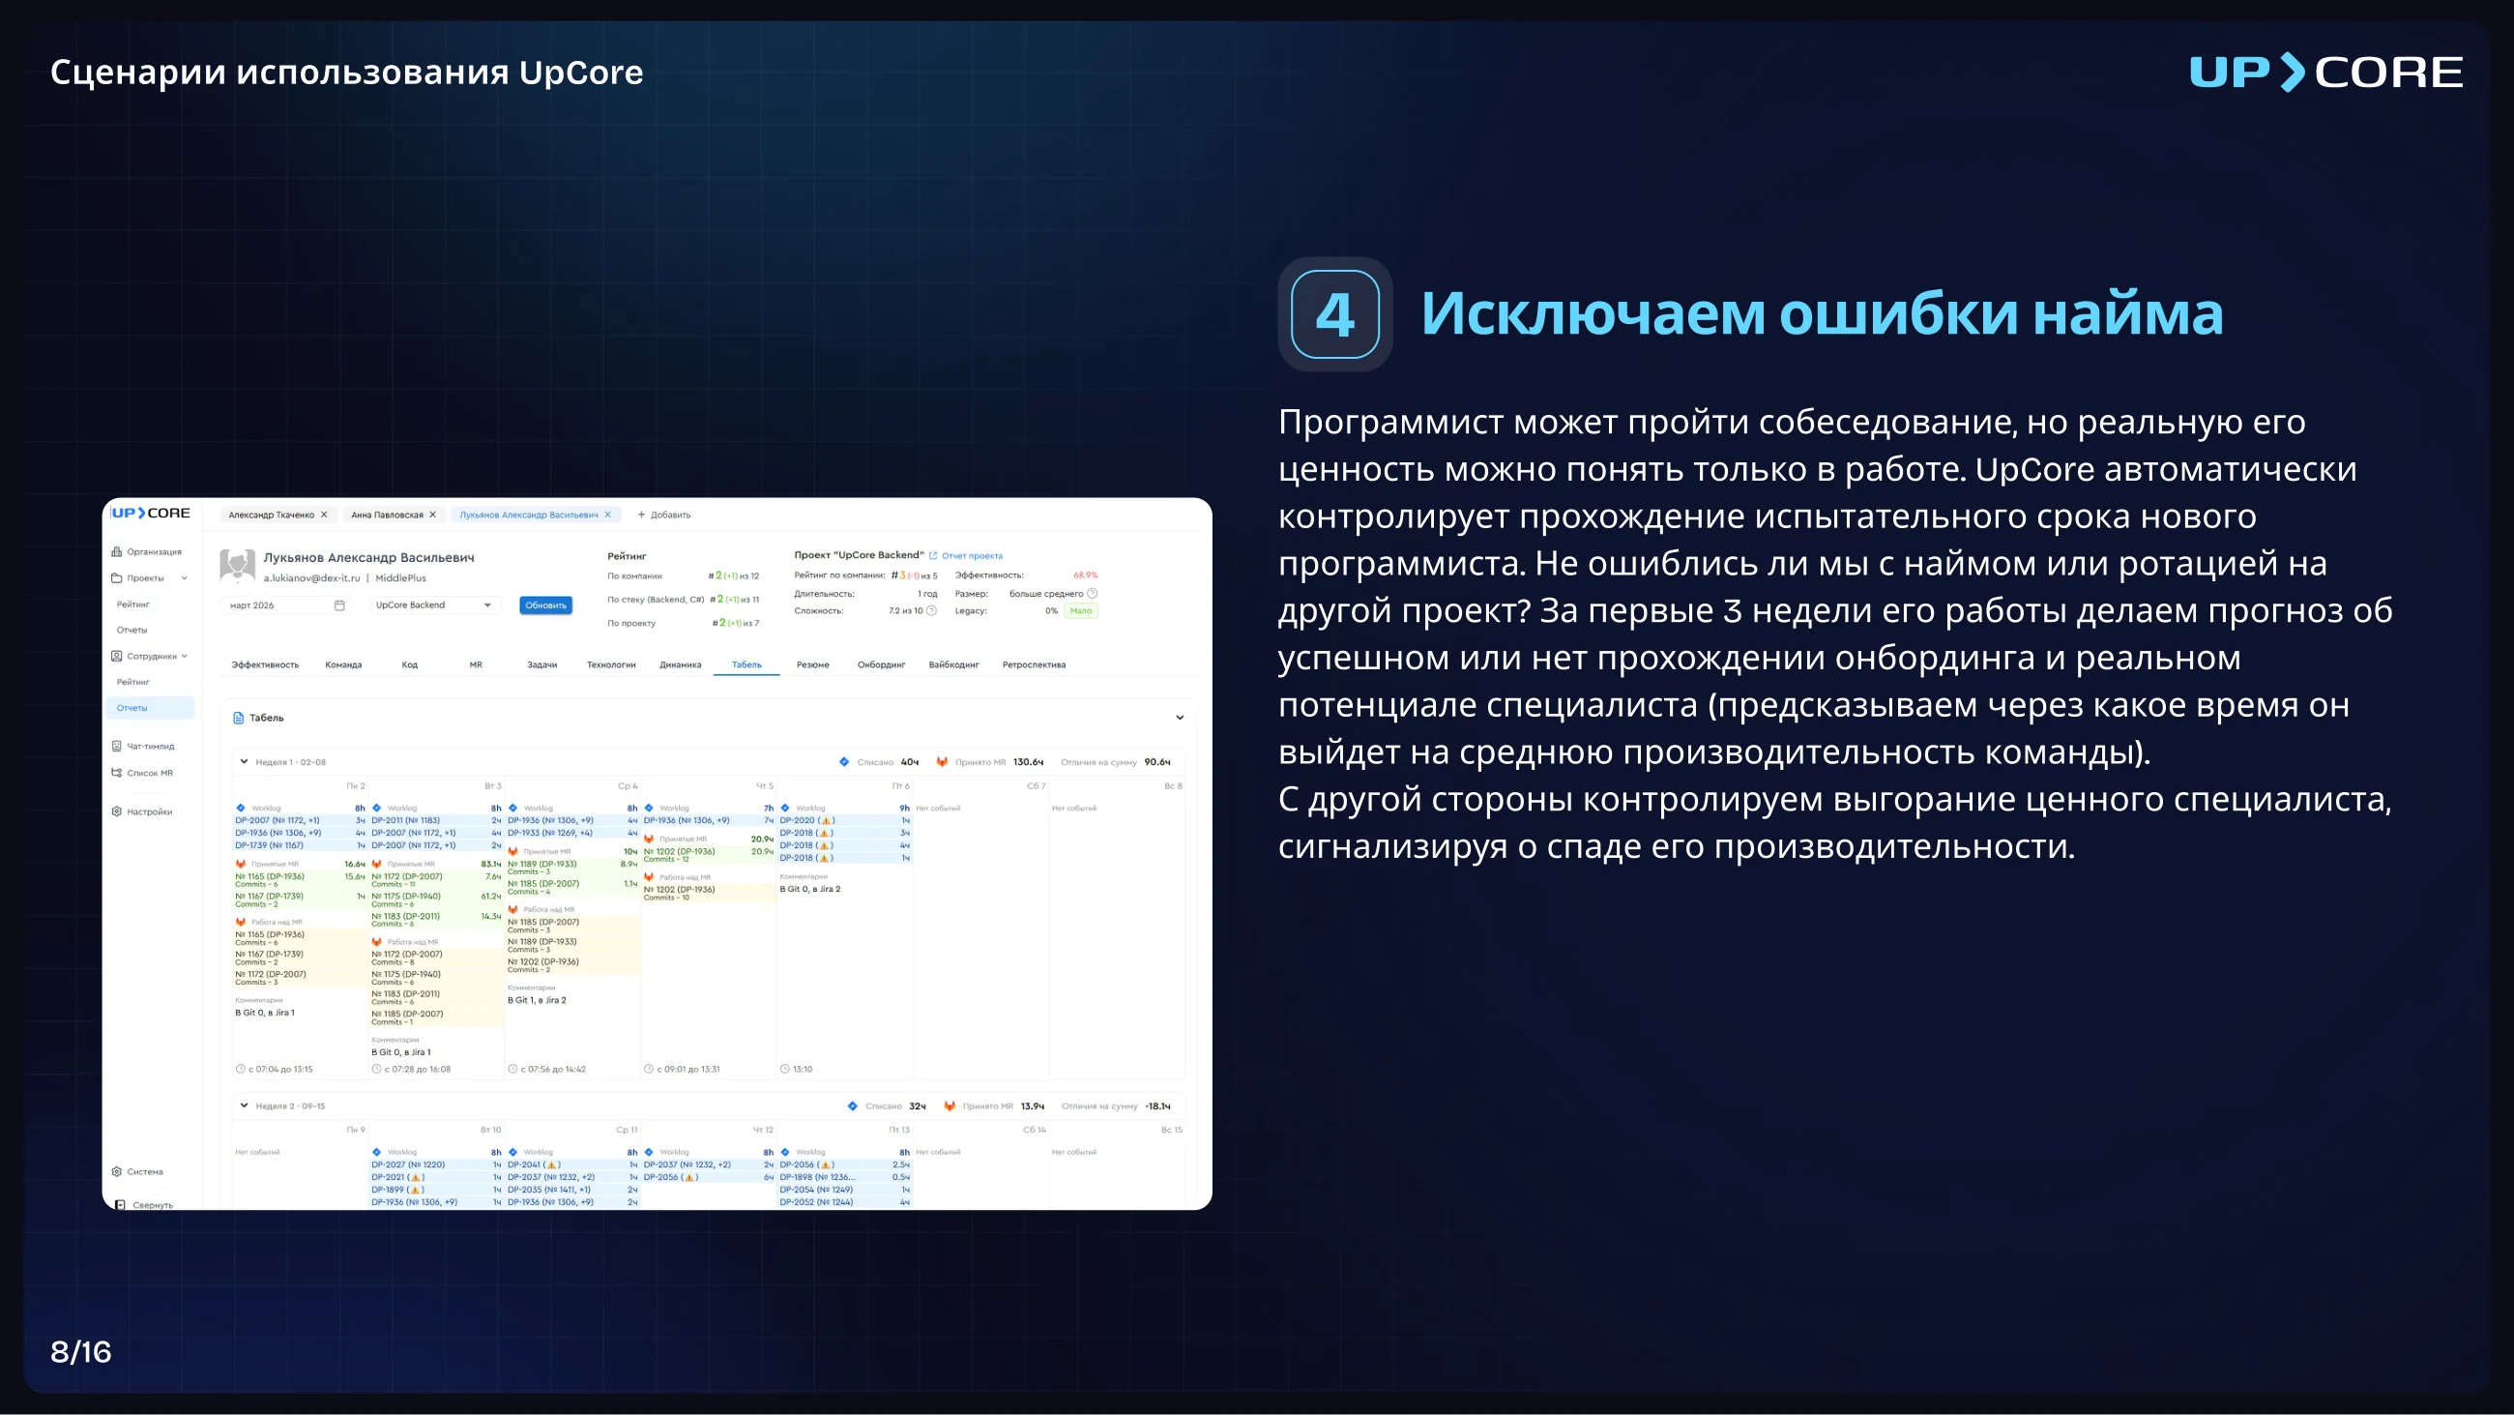
Task: Open Рейтинг under Проекты in the sidebar
Action: pyautogui.click(x=133, y=604)
